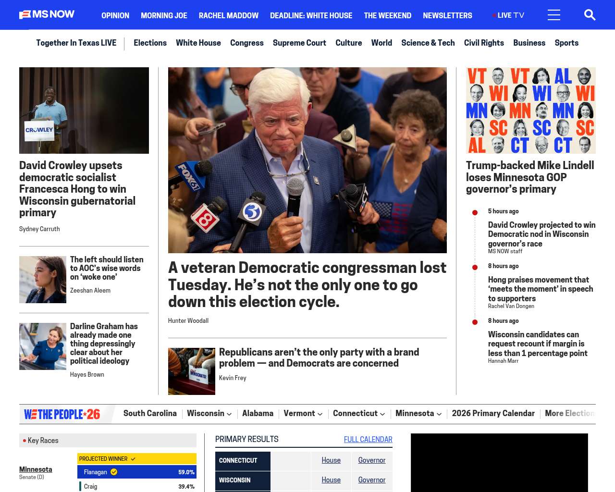Select the World topic
The width and height of the screenshot is (615, 492).
381,43
